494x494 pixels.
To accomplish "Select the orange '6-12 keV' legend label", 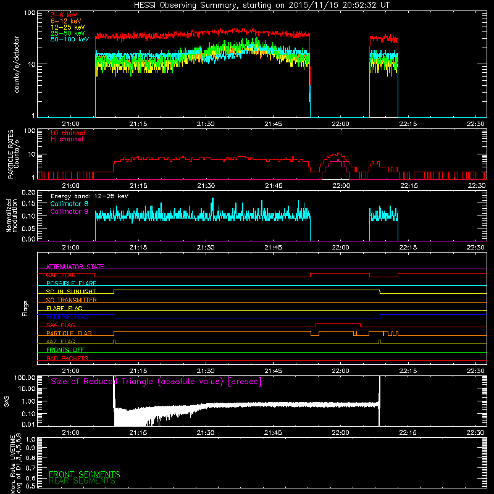I will 66,21.
